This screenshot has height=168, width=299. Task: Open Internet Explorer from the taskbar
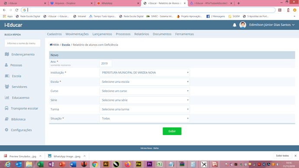[8, 164]
